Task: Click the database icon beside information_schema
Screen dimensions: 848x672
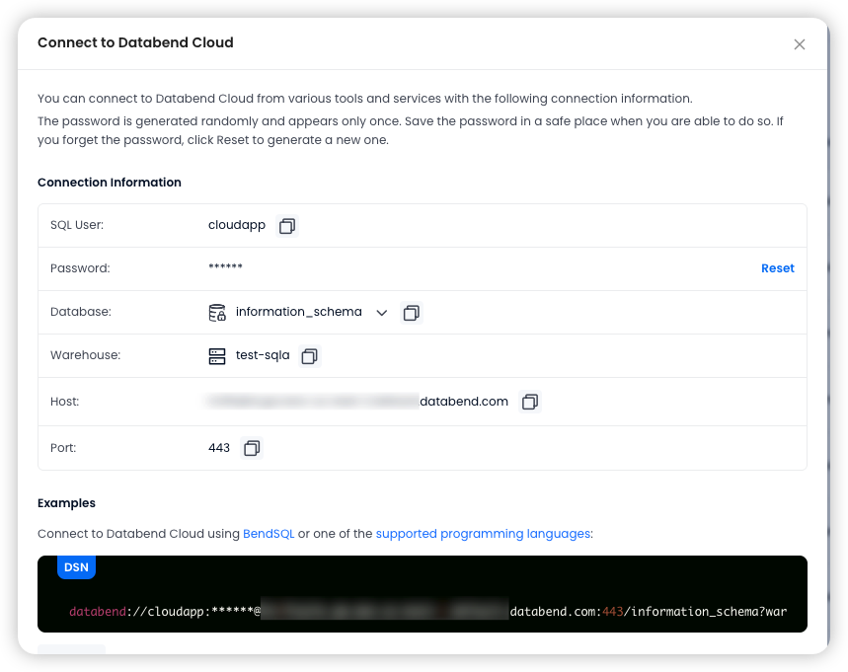Action: 217,313
